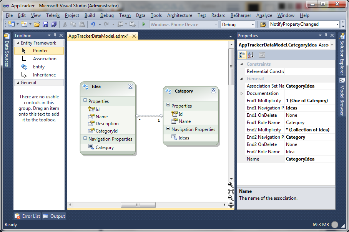Zoom out on the diagram
349x232 pixels.
231,198
